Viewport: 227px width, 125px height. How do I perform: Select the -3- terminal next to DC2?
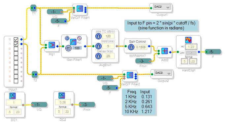coord(87,104)
